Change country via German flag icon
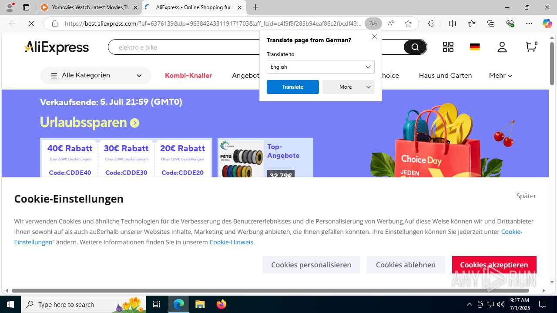Screen dimensions: 557x313 point(475,47)
